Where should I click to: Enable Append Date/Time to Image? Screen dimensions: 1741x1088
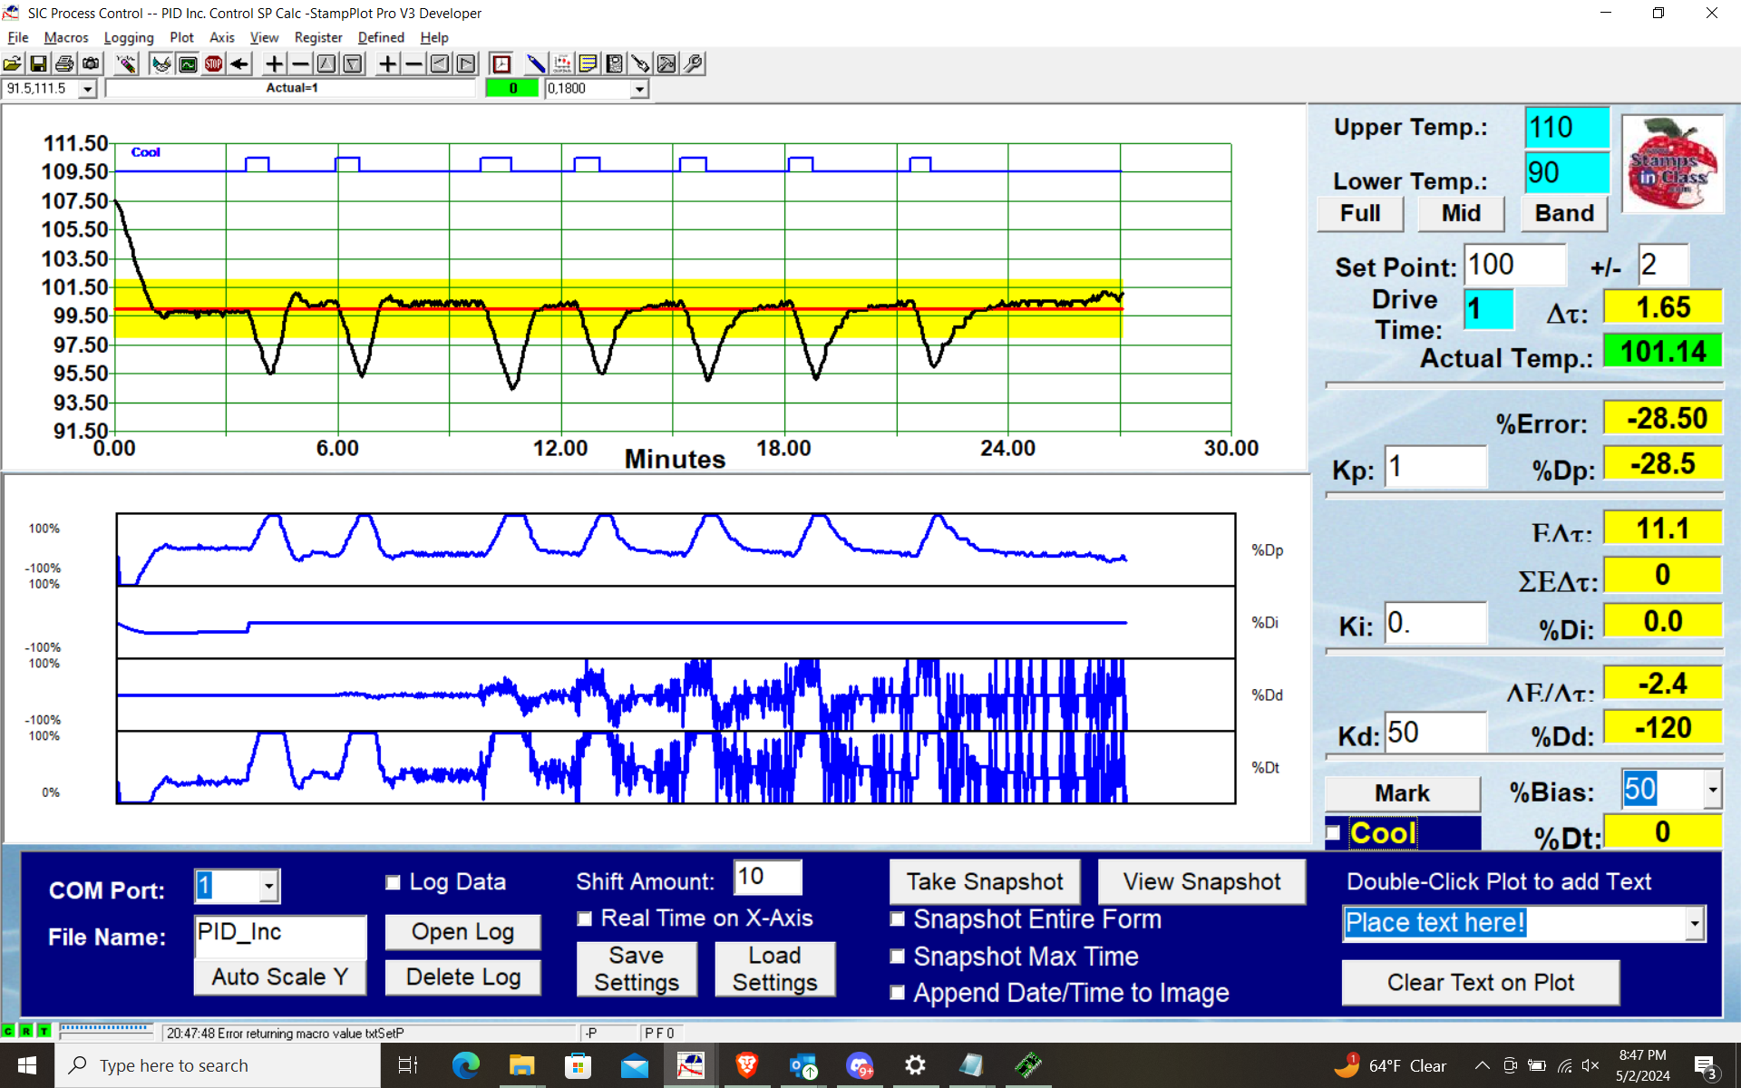898,993
